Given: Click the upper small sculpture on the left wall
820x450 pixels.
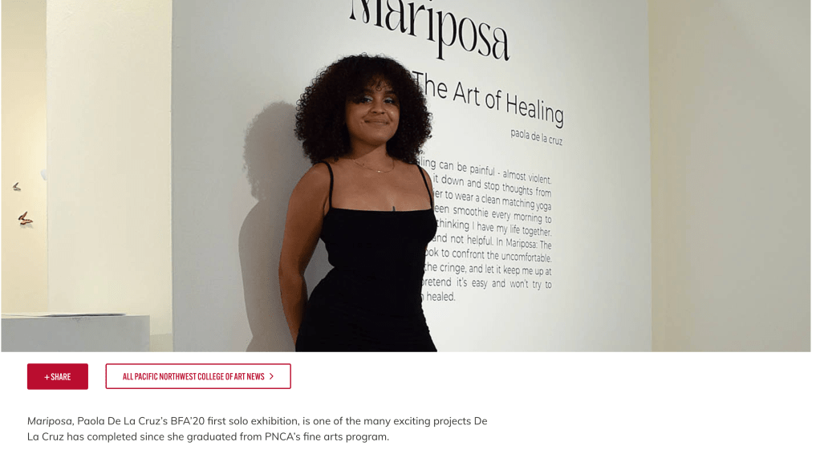Looking at the screenshot, I should pyautogui.click(x=17, y=187).
